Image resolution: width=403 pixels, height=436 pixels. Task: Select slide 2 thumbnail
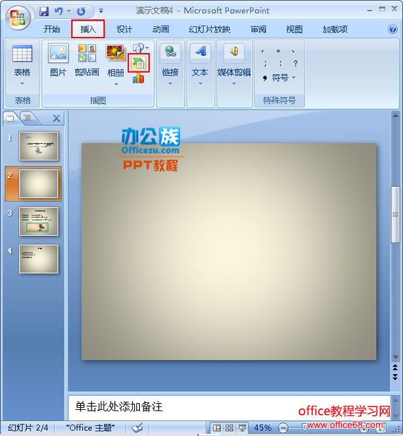pyautogui.click(x=39, y=184)
